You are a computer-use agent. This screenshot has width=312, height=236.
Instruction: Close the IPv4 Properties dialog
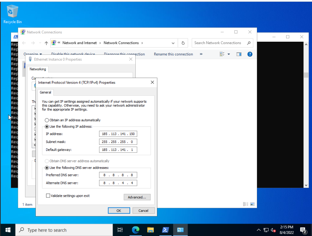153,82
